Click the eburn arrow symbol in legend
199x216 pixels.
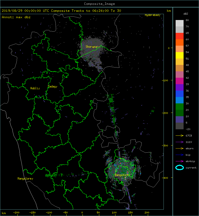point(179,149)
